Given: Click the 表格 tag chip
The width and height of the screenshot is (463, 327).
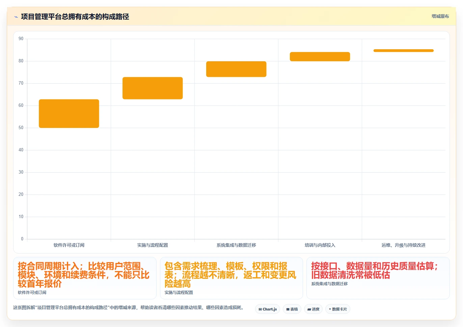Looking at the screenshot, I should click(292, 309).
